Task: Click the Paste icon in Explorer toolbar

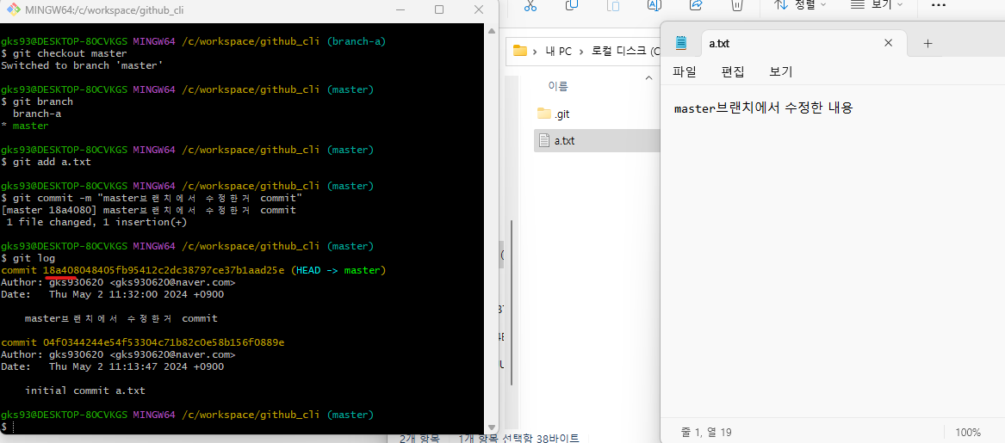Action: click(613, 5)
